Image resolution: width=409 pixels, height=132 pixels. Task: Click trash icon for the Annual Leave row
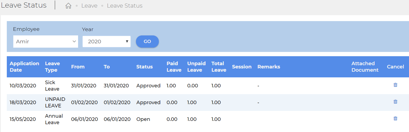coord(395,118)
